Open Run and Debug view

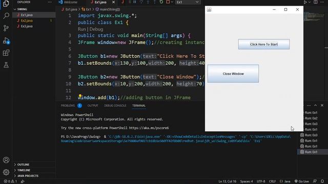point(6,40)
